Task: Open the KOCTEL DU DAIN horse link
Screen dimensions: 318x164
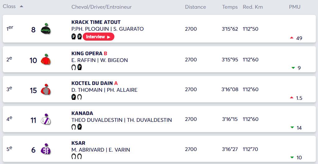Action: (x=92, y=83)
